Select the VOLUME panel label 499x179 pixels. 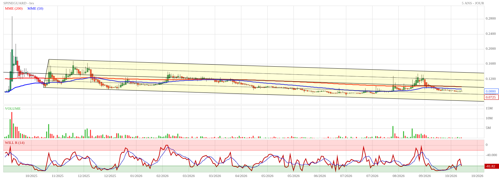(13, 108)
